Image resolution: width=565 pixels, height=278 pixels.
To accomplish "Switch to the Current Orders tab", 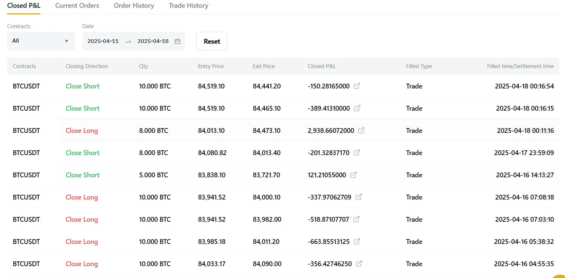I will coord(77,6).
